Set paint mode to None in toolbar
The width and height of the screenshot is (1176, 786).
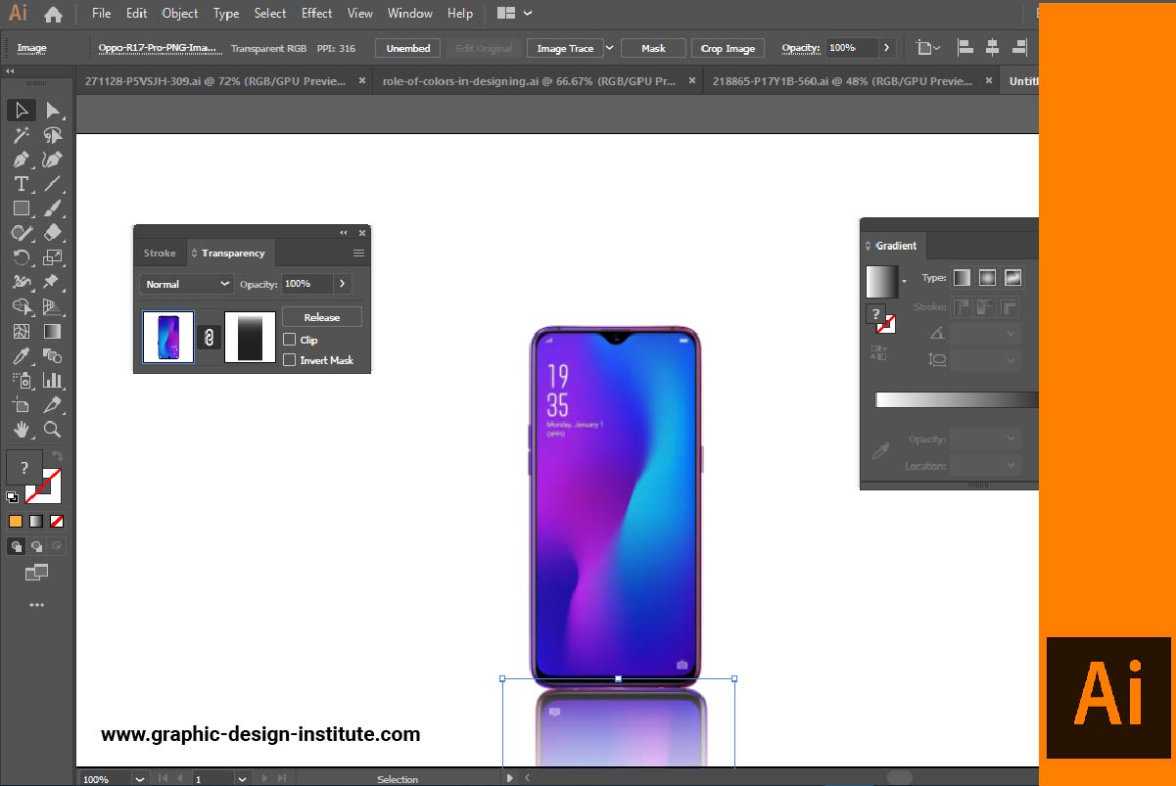[57, 521]
